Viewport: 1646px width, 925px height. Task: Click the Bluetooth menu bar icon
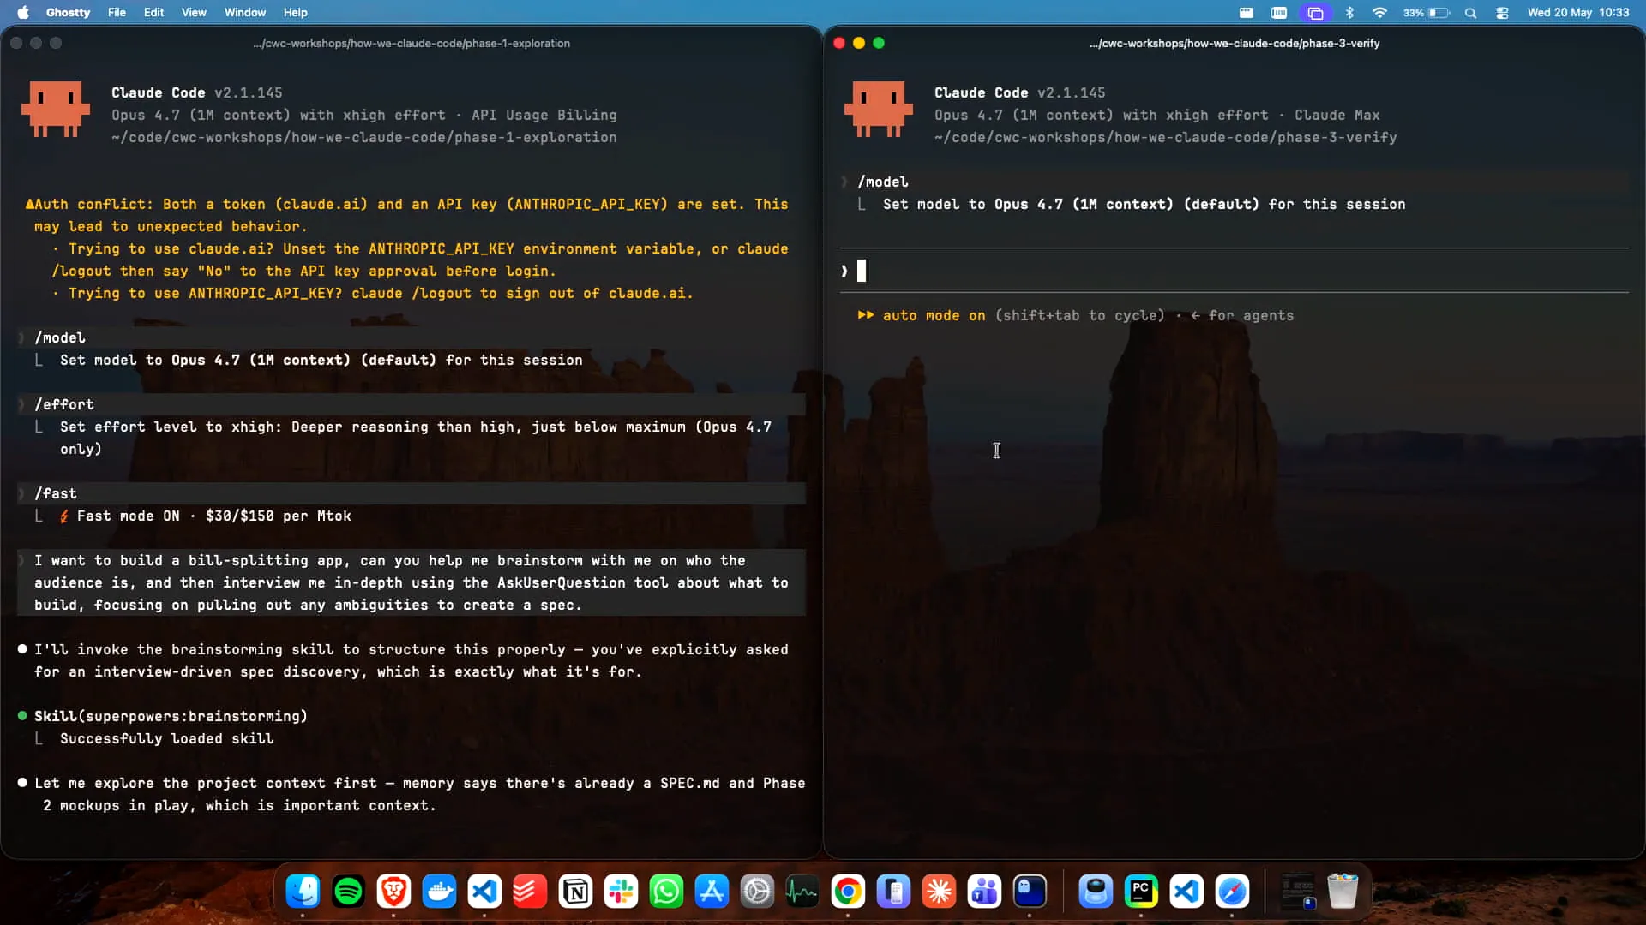(1349, 12)
